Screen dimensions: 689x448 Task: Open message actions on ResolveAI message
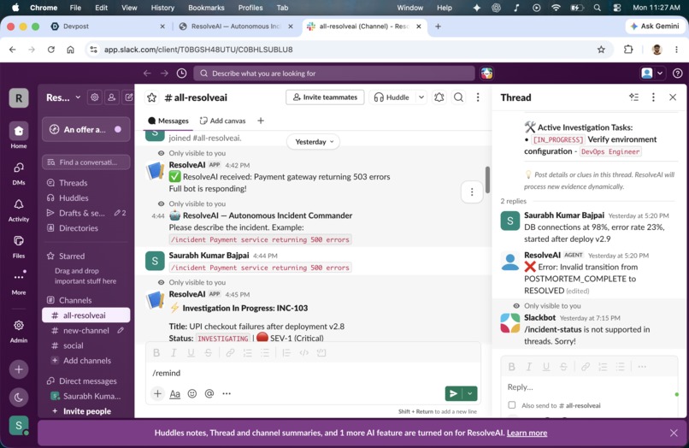(x=472, y=192)
